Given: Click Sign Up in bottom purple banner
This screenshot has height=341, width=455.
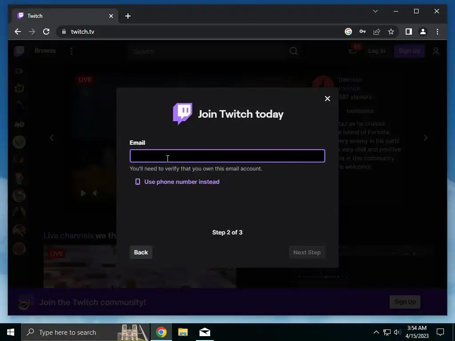Looking at the screenshot, I should tap(405, 302).
